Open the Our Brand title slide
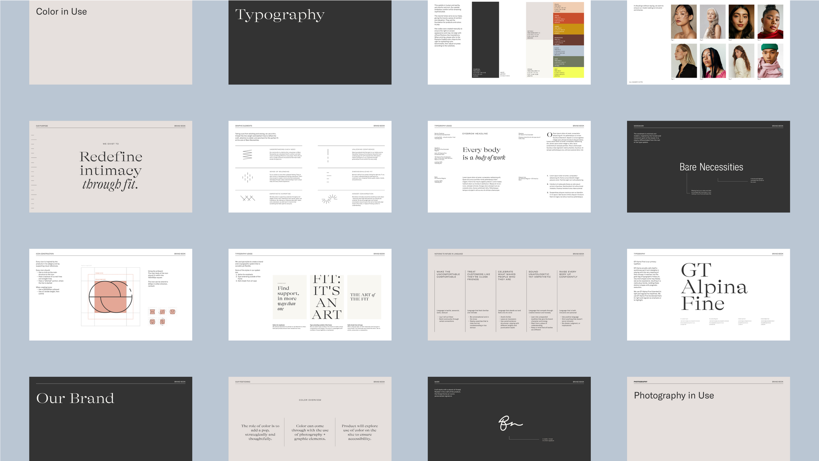 coord(110,419)
